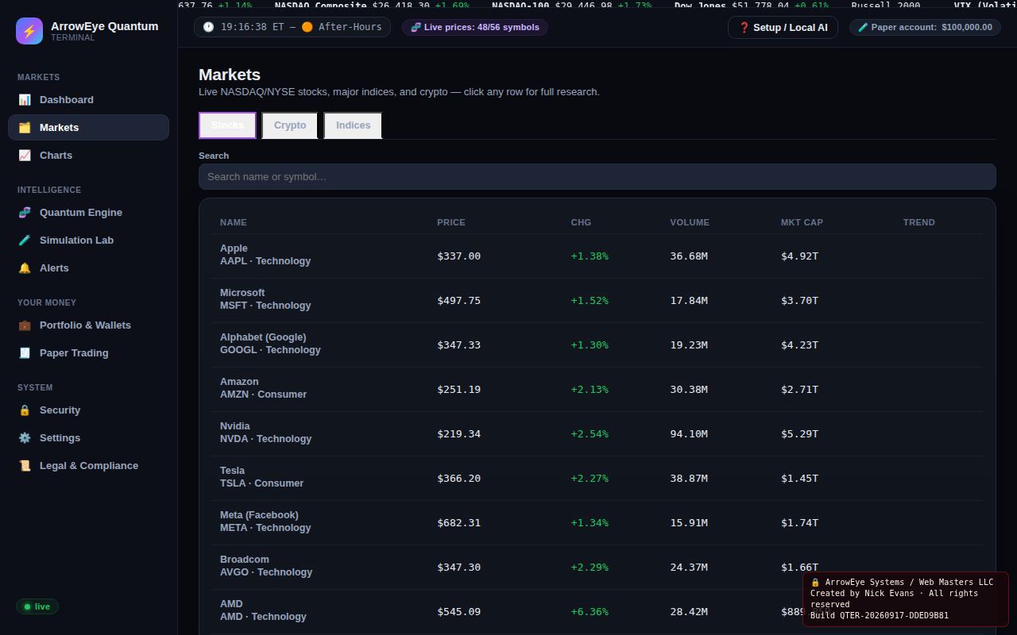Open the Nvidia NVDA row for research

point(601,434)
